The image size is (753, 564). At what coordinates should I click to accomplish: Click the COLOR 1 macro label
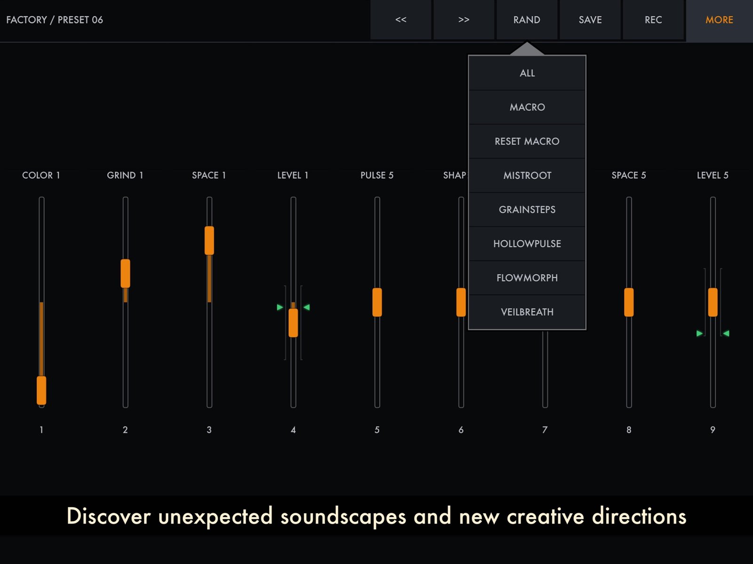pyautogui.click(x=41, y=175)
